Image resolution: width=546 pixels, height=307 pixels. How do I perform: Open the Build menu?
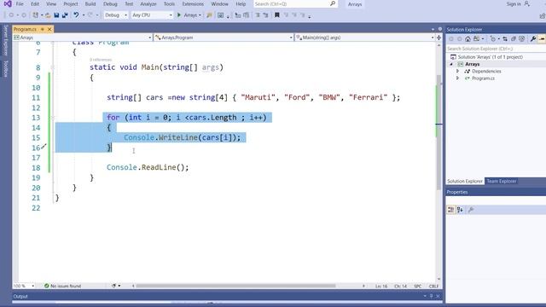[90, 3]
